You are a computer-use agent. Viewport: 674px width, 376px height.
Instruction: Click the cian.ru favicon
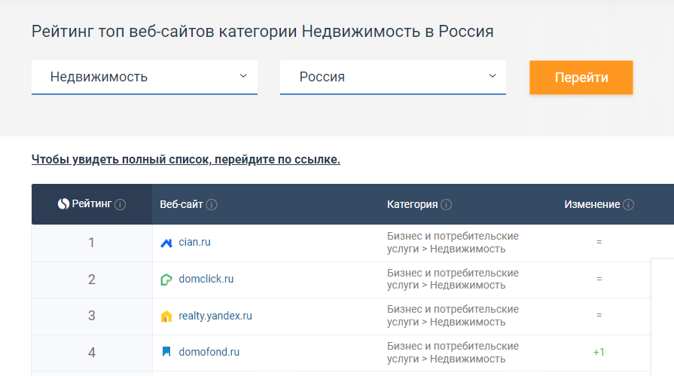click(166, 243)
